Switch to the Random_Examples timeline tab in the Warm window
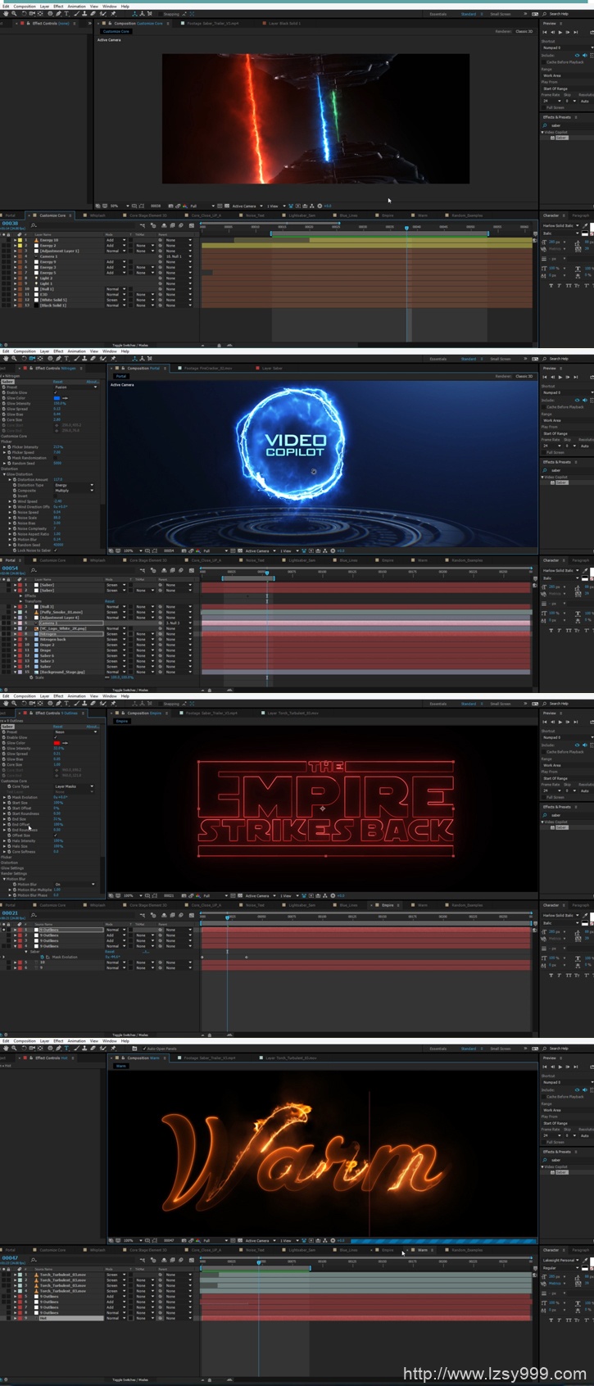Viewport: 594px width, 1386px height. point(466,1250)
